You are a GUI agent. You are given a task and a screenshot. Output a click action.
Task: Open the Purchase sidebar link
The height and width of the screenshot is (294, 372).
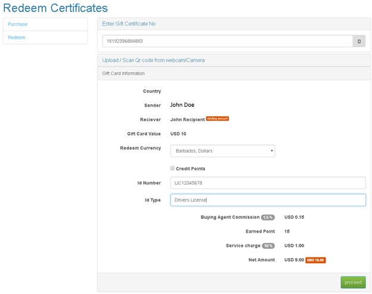[x=17, y=24]
